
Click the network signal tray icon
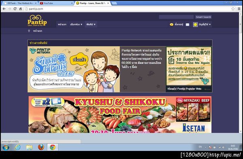[219, 147]
